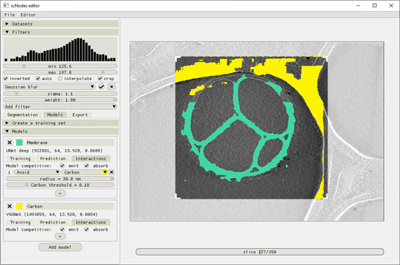Open the Editor menu
The height and width of the screenshot is (265, 400).
(28, 15)
